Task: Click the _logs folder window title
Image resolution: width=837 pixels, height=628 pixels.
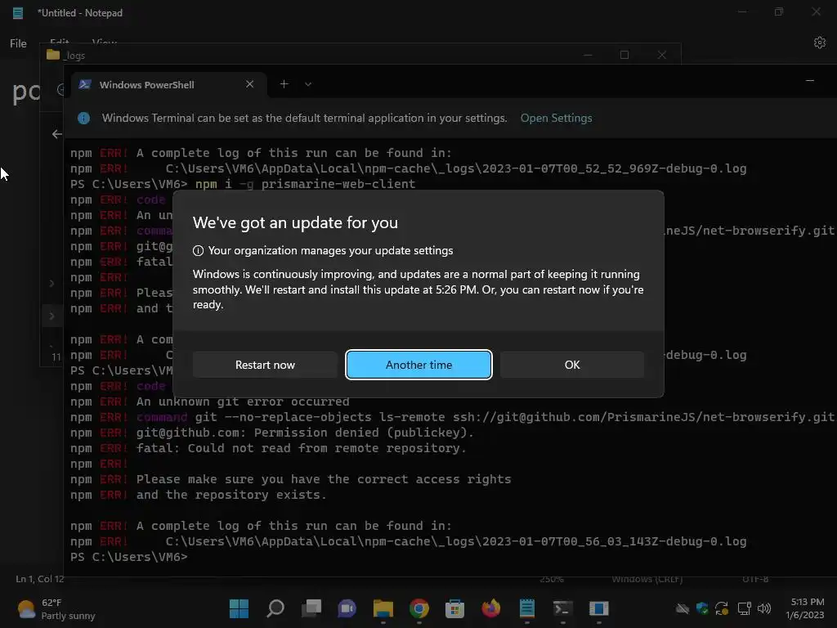Action: 74,55
